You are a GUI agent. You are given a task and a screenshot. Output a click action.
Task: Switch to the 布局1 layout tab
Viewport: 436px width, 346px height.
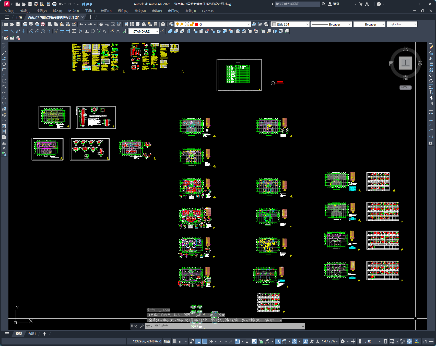coord(32,334)
